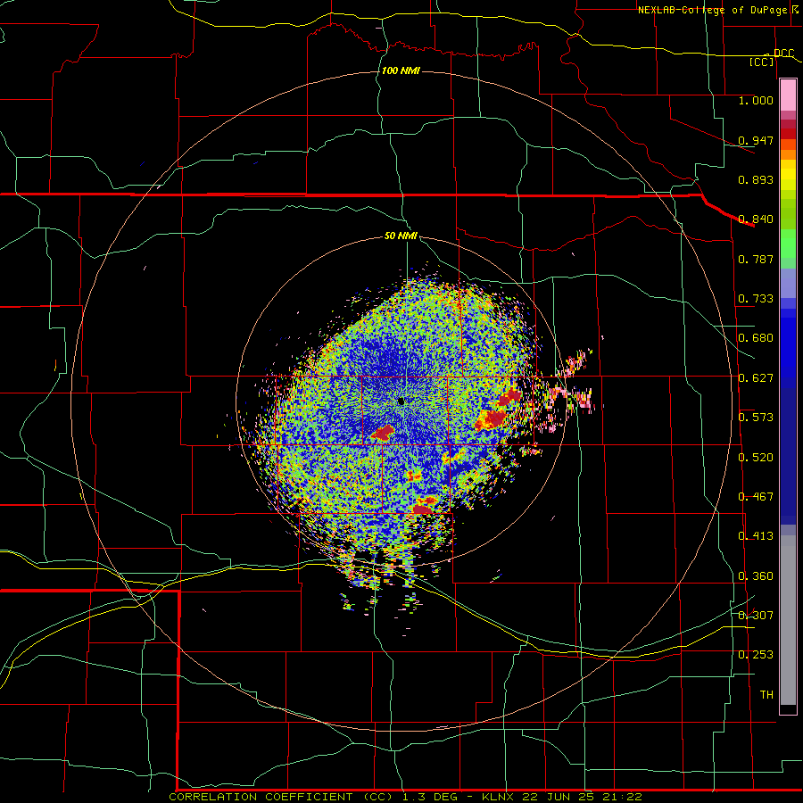Screen dimensions: 803x803
Task: Click the pink top segment of the color bar
Action: click(788, 95)
